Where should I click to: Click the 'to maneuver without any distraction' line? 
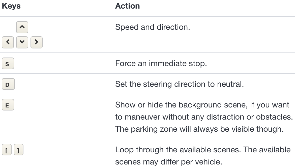[204, 117]
